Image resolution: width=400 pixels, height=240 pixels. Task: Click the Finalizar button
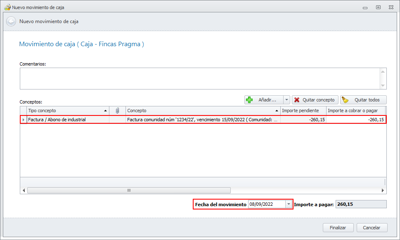[x=338, y=228]
